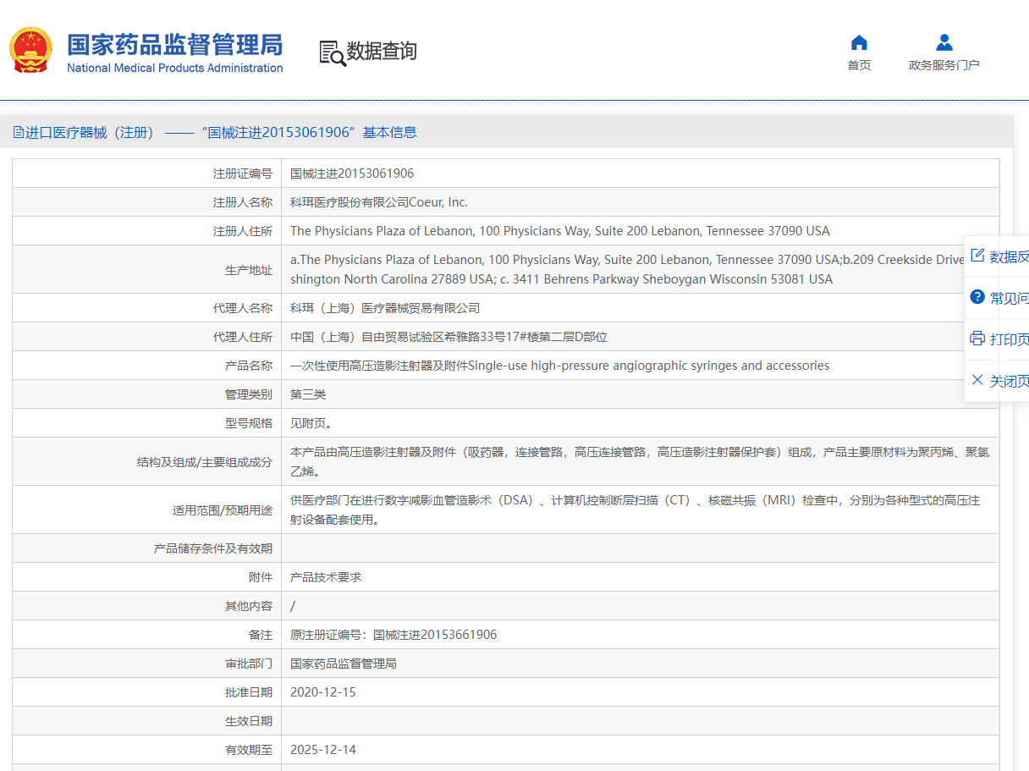This screenshot has width=1029, height=771.
Task: Click the 第三类 management category value
Action: 308,394
